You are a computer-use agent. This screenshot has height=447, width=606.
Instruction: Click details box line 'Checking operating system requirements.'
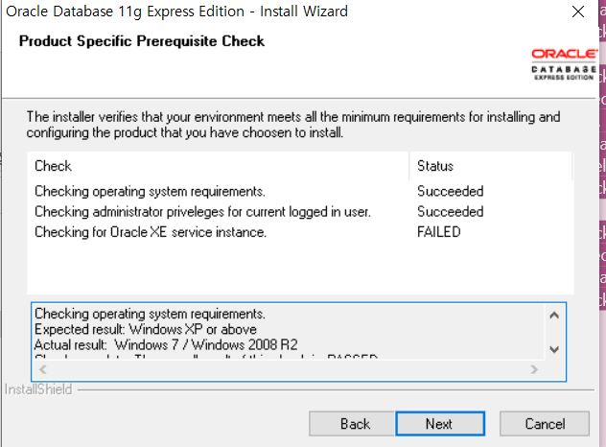click(x=150, y=314)
